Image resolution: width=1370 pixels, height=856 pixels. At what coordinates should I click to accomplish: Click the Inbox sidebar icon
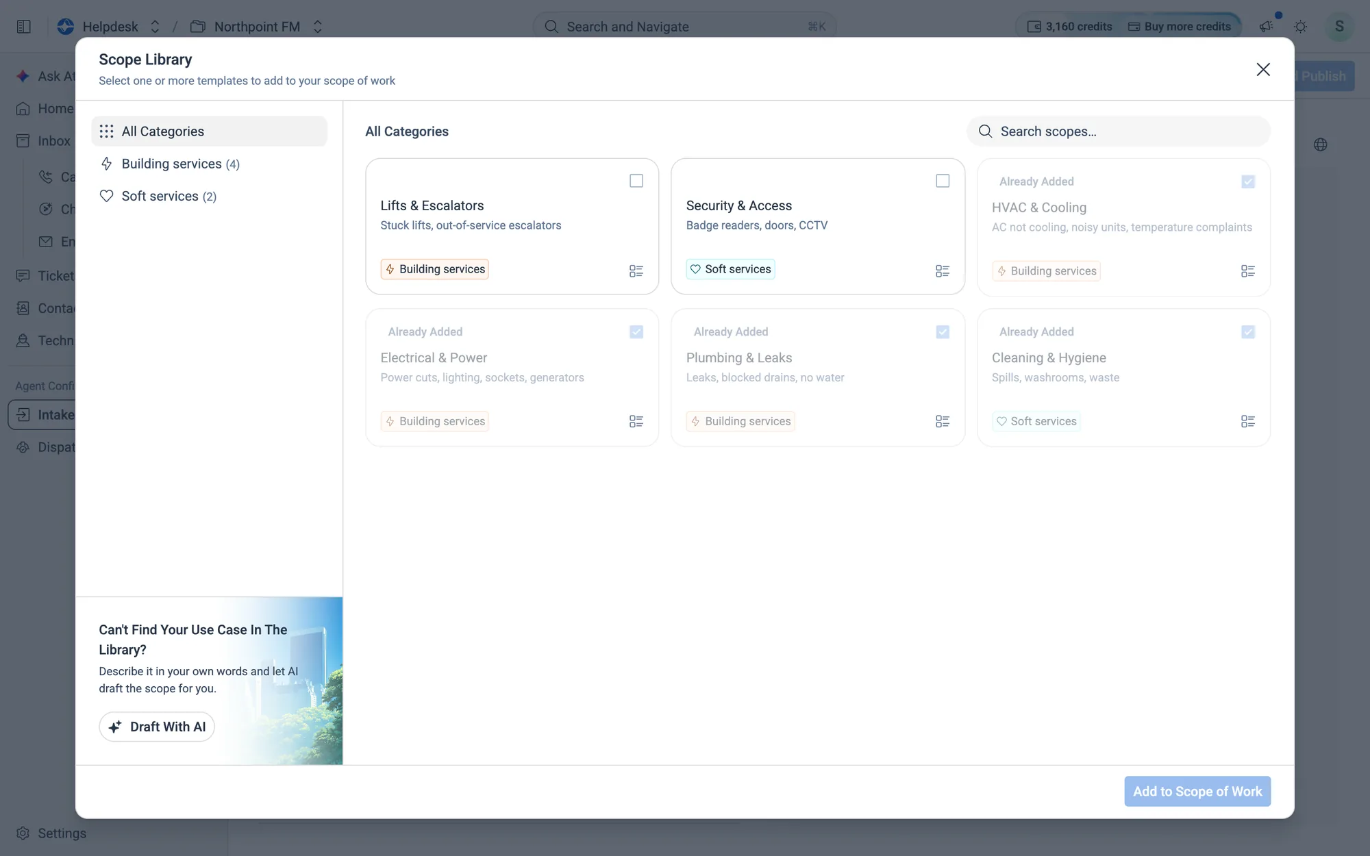point(23,140)
